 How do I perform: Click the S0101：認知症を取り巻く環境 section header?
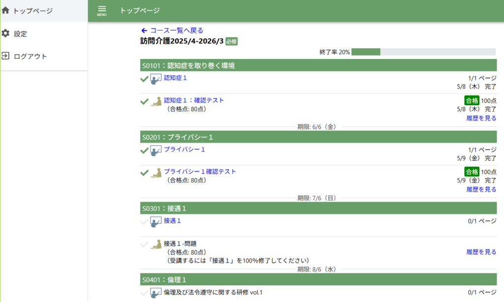(x=318, y=65)
